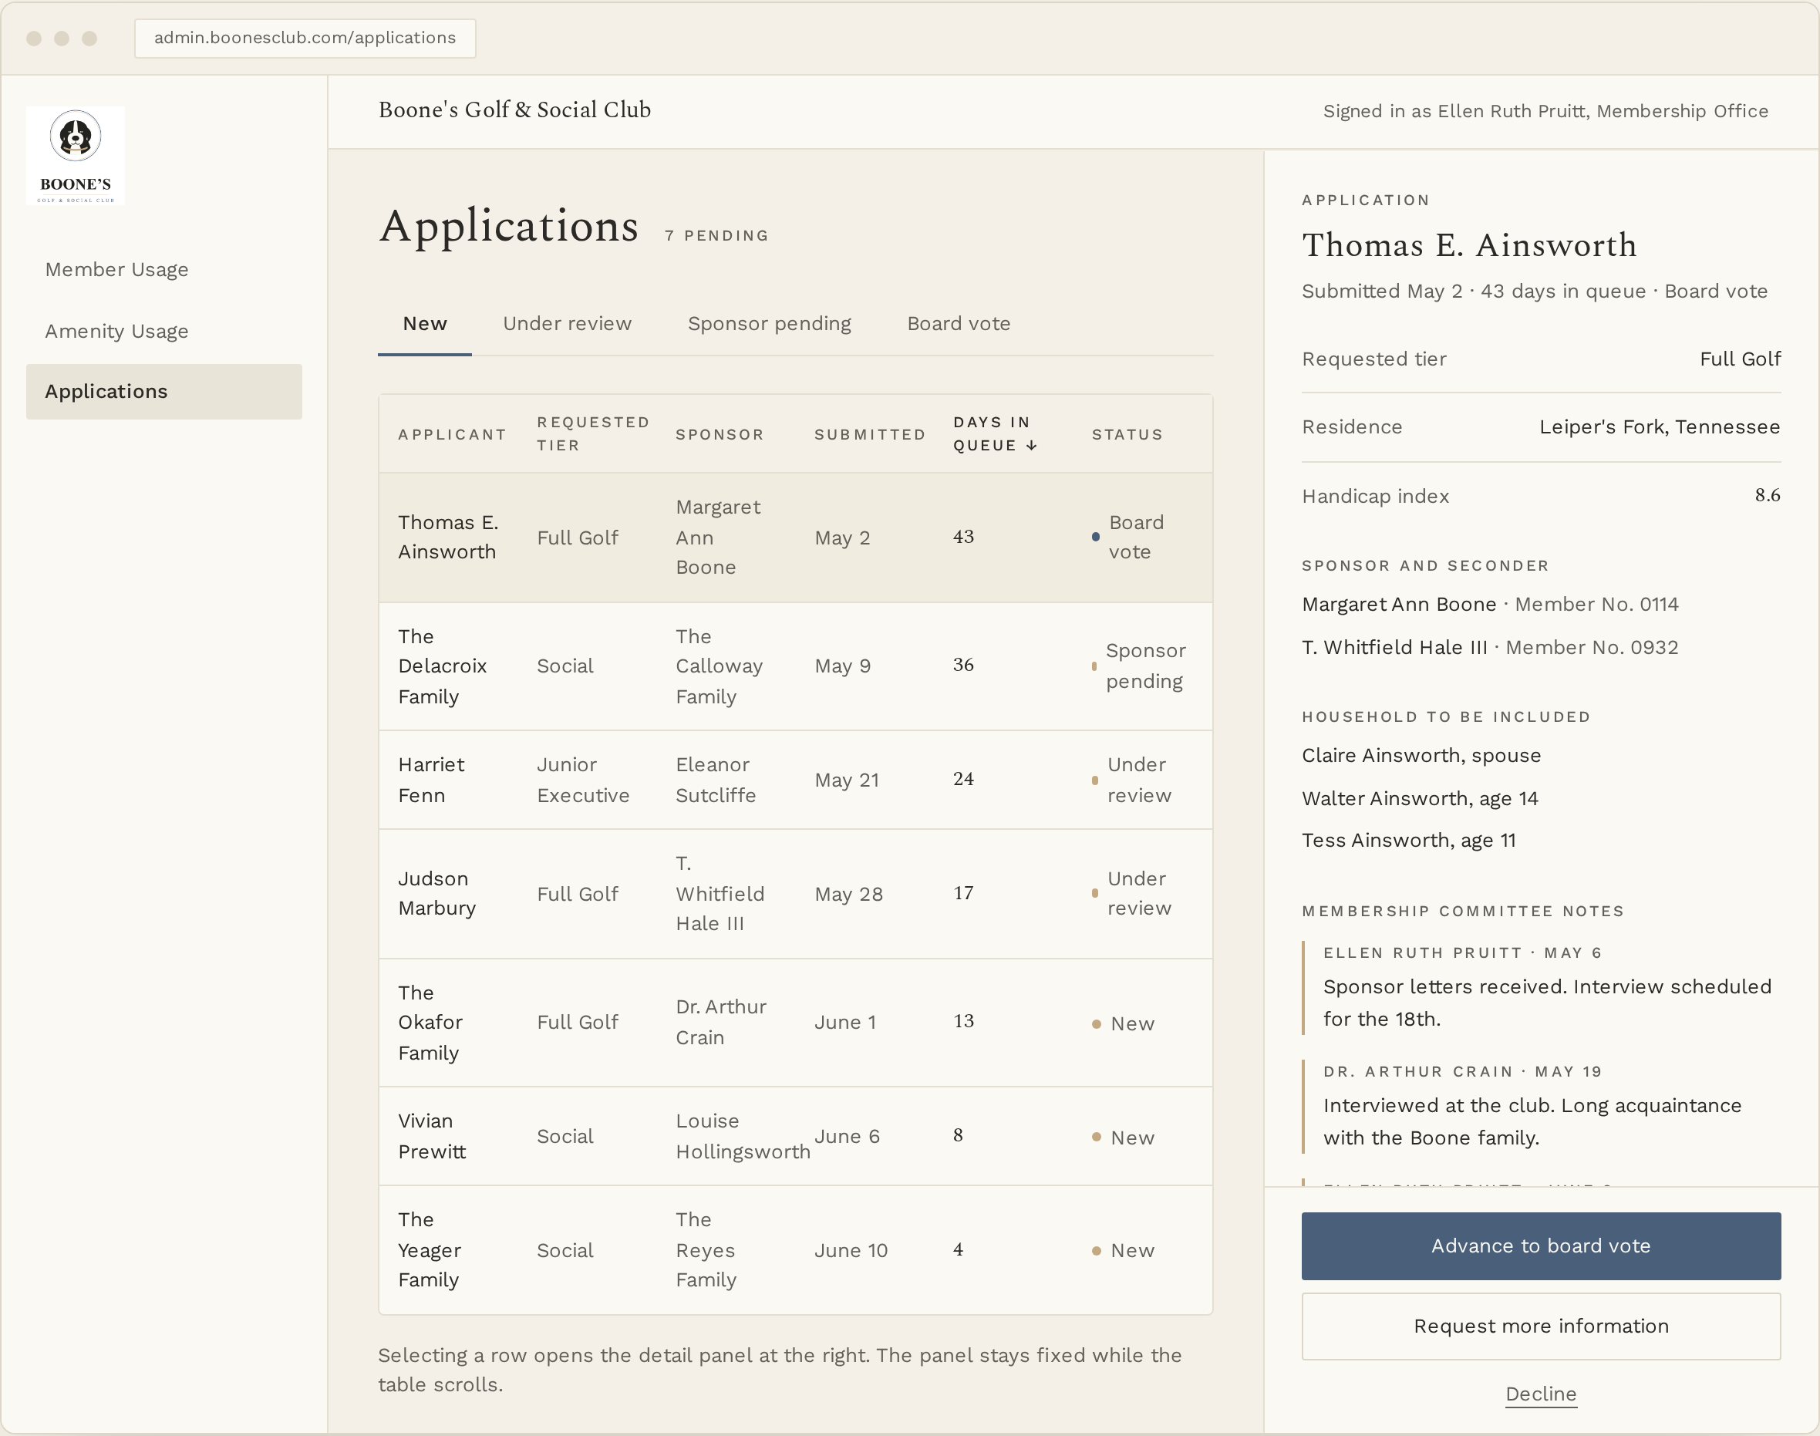The height and width of the screenshot is (1436, 1820).
Task: Click Junior Executive tier cell
Action: point(584,780)
